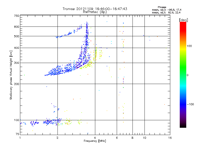Click the y-axis tick label "300"
The image size is (200, 150).
(x=16, y=63)
